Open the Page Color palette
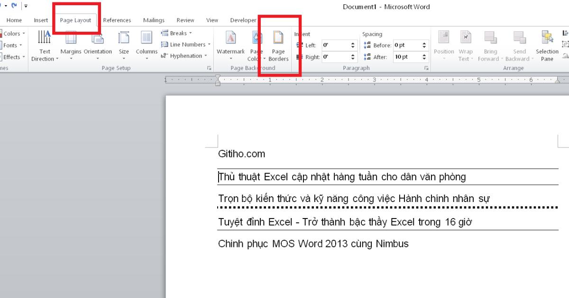Image resolution: width=569 pixels, height=298 pixels. (x=256, y=46)
